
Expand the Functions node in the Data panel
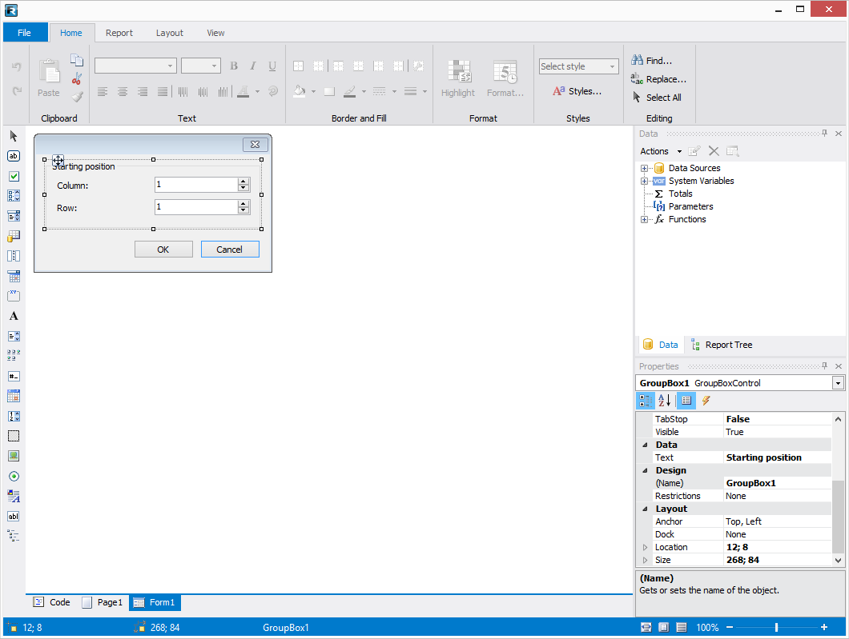pos(645,219)
